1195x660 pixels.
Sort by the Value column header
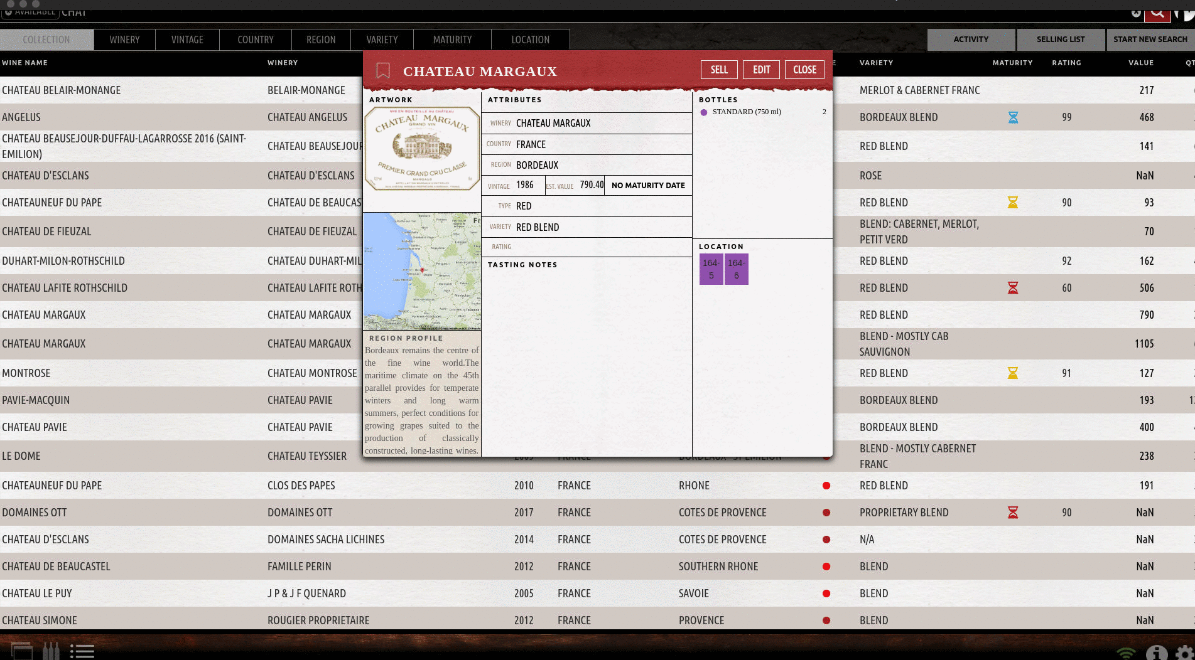pyautogui.click(x=1141, y=63)
